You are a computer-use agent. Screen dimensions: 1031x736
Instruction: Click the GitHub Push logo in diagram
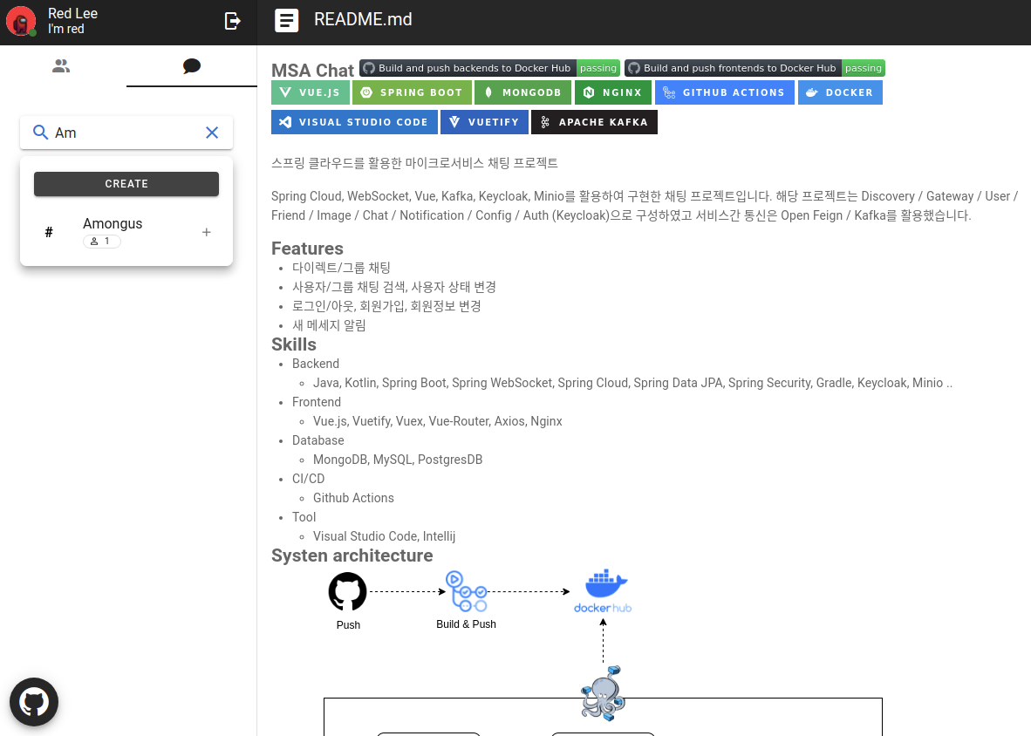(x=348, y=591)
